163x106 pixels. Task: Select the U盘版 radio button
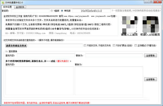pos(52,11)
